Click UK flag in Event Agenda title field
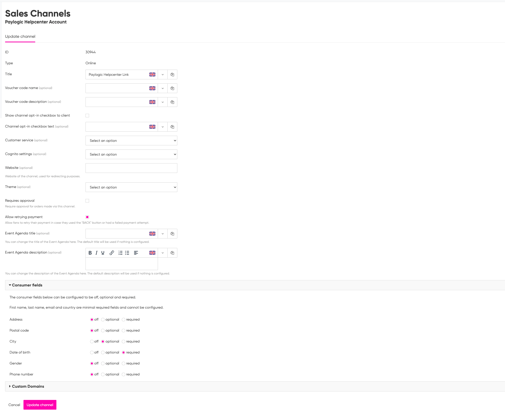Viewport: 505px width, 416px height. [x=152, y=234]
